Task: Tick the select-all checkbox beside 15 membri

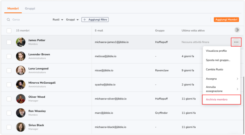Action: 9,30
